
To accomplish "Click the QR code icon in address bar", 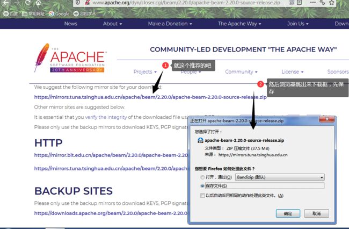I will (x=292, y=3).
